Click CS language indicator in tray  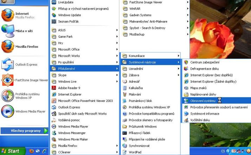click(x=223, y=151)
